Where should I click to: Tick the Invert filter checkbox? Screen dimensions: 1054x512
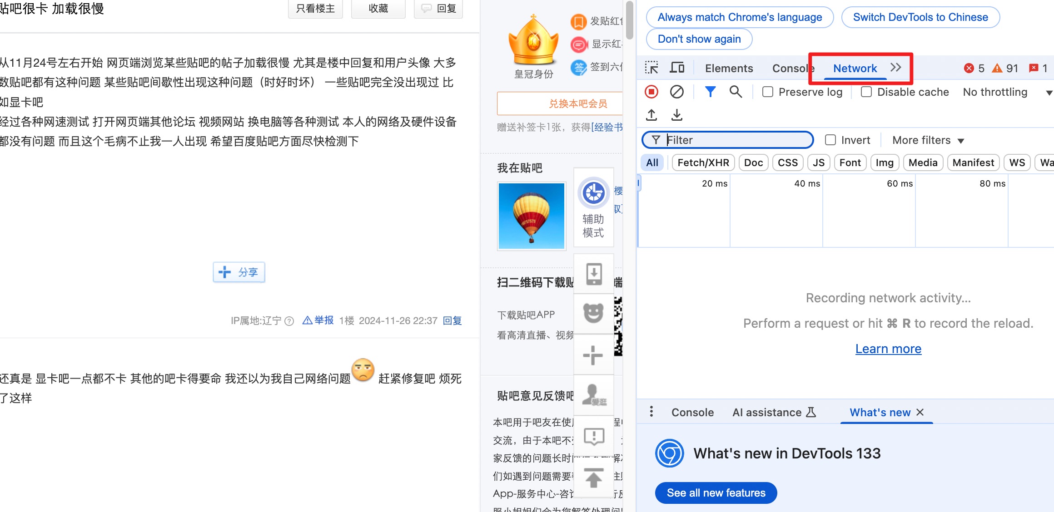[830, 140]
